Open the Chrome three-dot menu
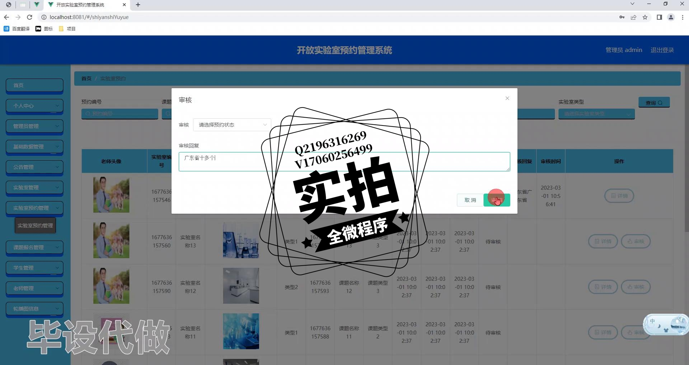The width and height of the screenshot is (689, 365). (683, 17)
